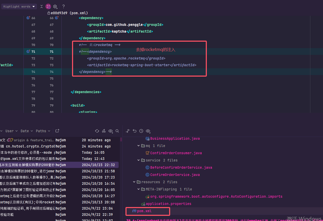The width and height of the screenshot is (323, 221).
Task: Click cup icon of ConfirmOrderConsumer.java
Action: (x=148, y=153)
